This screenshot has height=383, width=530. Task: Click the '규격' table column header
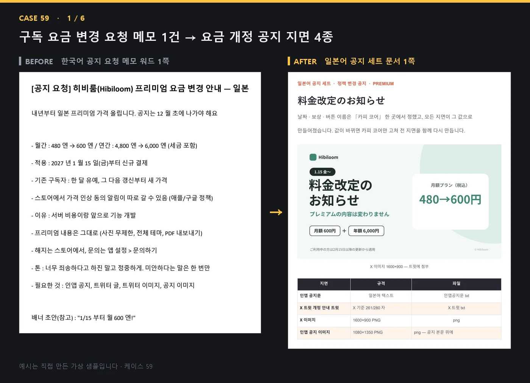(x=381, y=283)
